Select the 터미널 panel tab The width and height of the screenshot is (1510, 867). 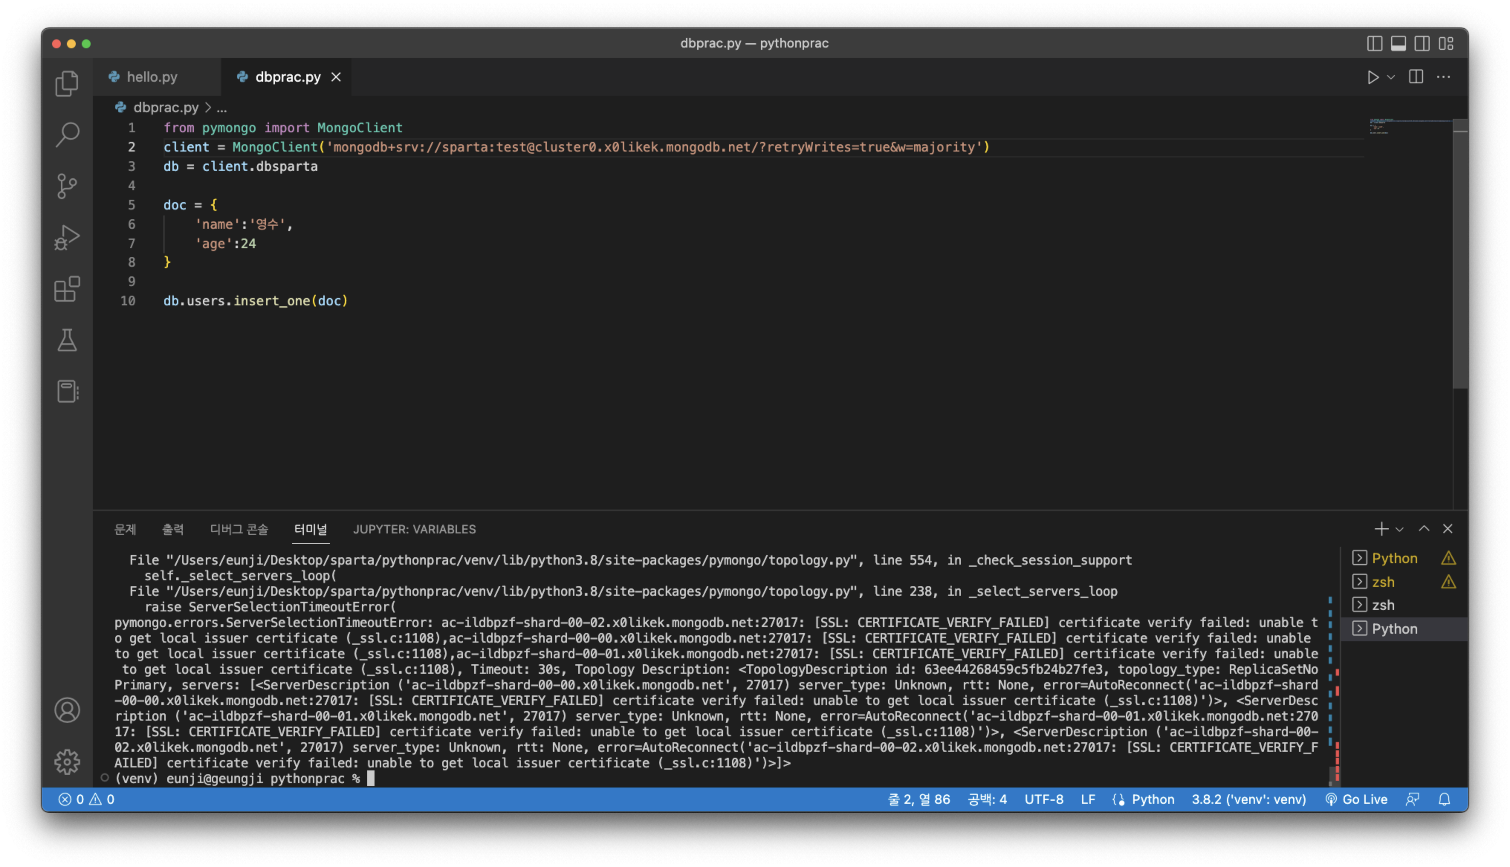click(310, 529)
